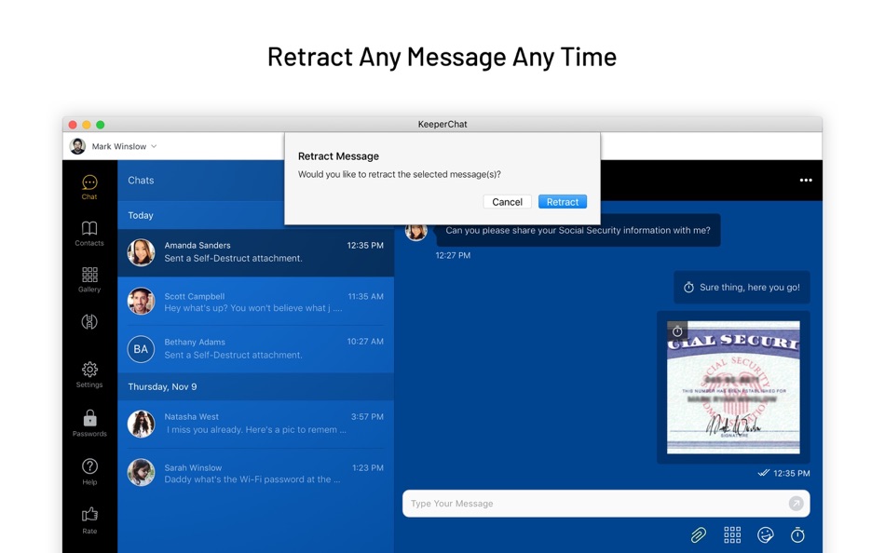Open gallery grid icon below message box
The image size is (885, 553).
pos(732,534)
